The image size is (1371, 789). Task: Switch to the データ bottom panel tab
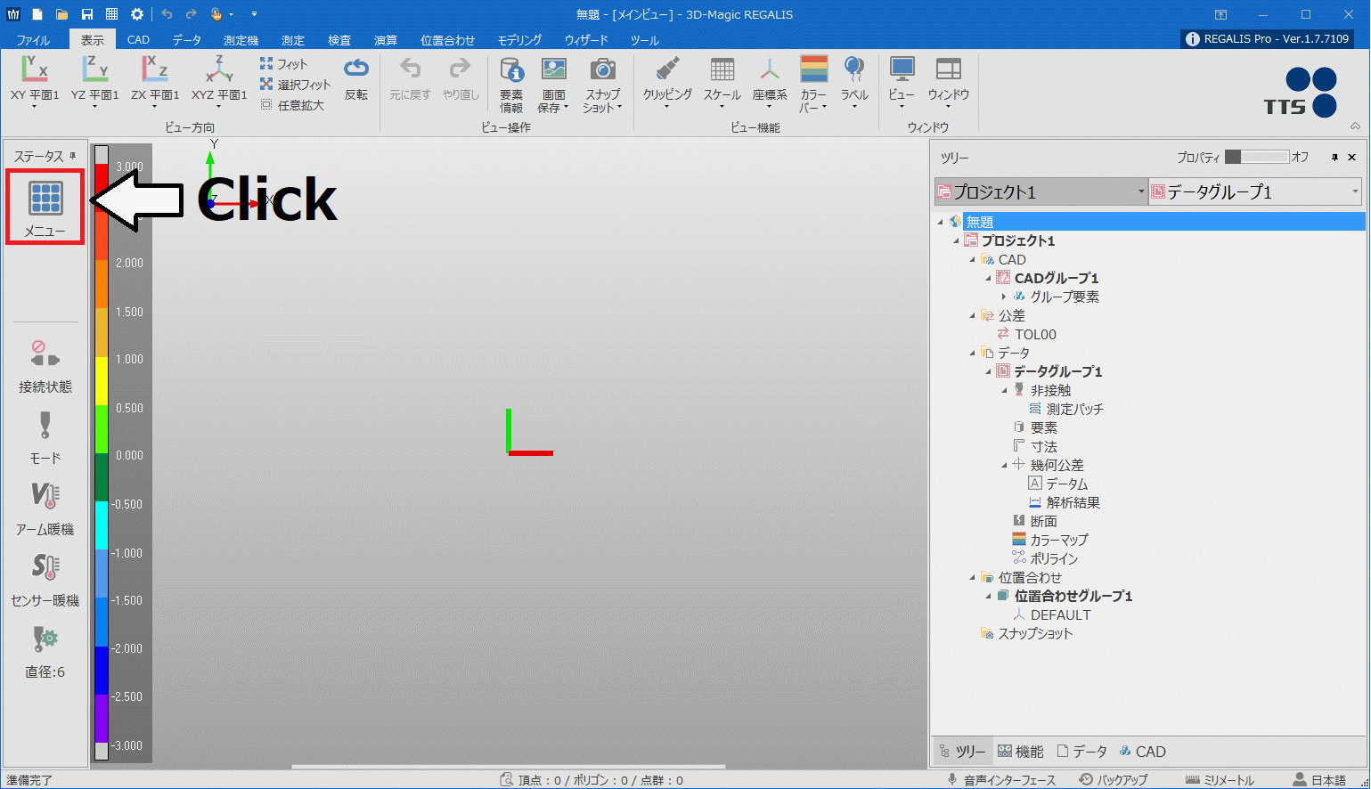[x=1081, y=752]
